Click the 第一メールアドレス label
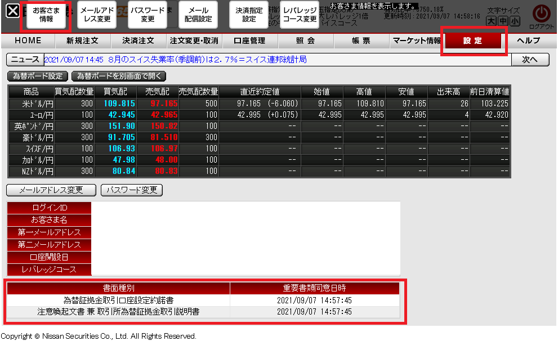Screen dimensions: 558x341 click(49, 232)
